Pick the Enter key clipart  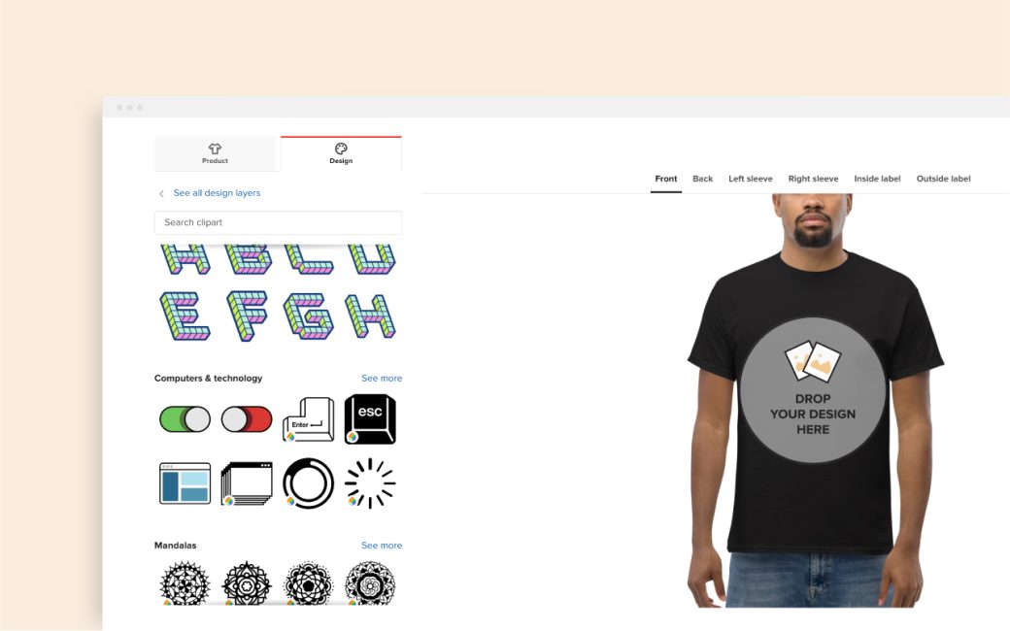(308, 419)
